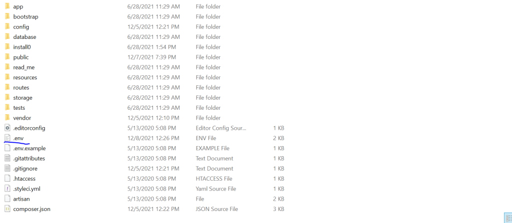The height and width of the screenshot is (223, 512).
Task: Select the public folder name
Action: pyautogui.click(x=21, y=57)
